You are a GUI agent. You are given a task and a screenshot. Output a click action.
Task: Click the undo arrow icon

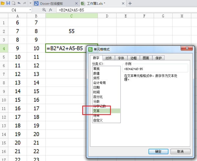coord(19,3)
